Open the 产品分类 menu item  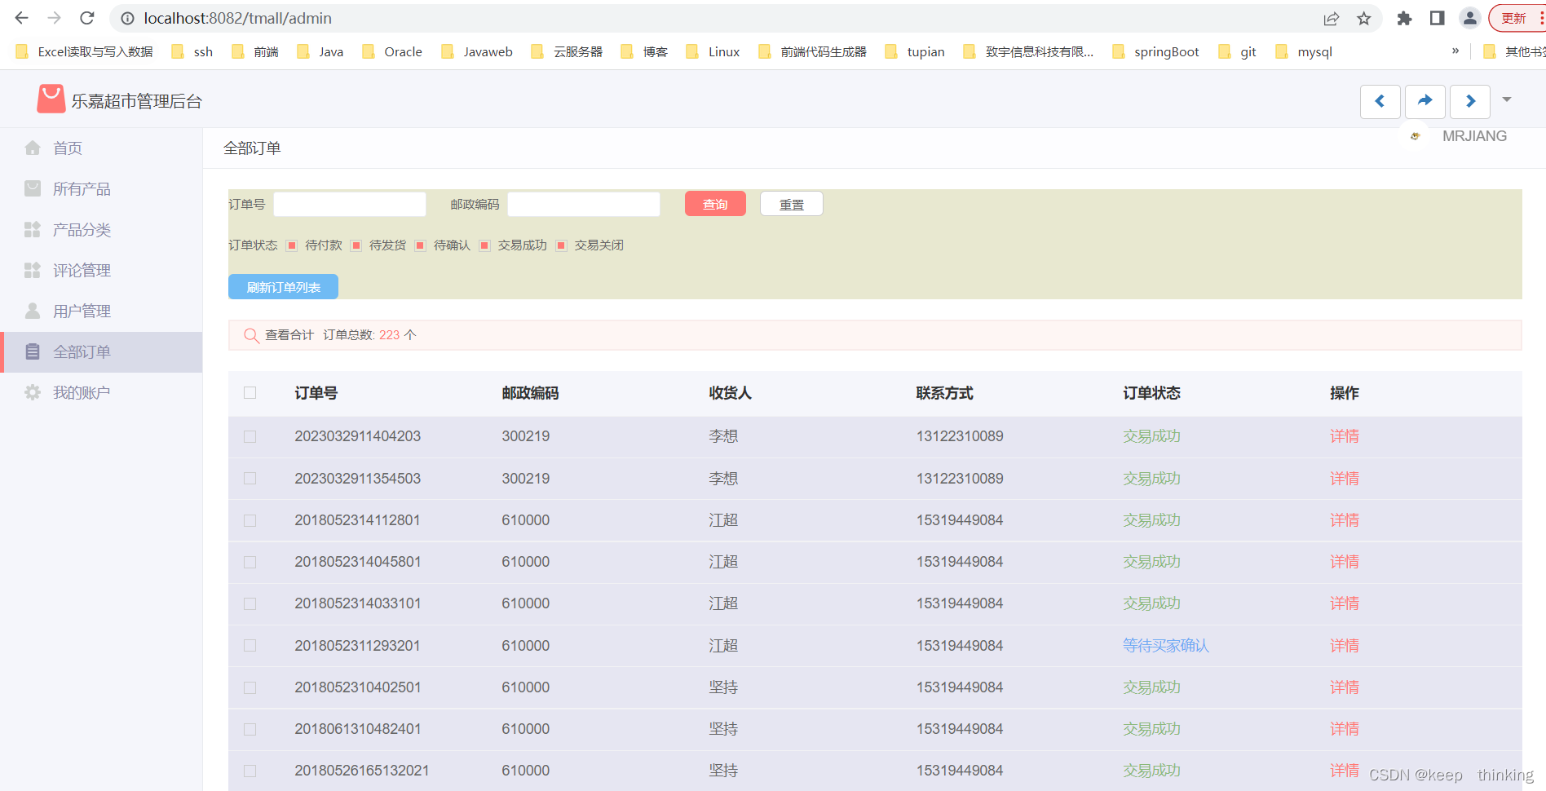point(82,229)
